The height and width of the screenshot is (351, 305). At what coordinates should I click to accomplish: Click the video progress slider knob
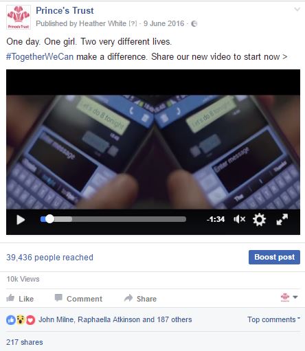pos(49,219)
